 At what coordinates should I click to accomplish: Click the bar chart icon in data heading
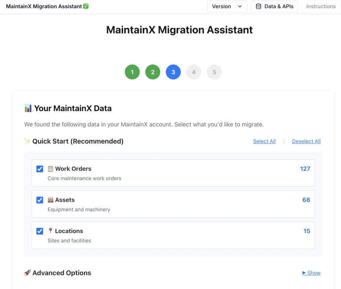point(28,109)
